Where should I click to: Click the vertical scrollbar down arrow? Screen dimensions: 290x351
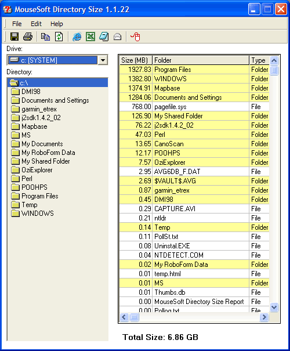click(274, 307)
